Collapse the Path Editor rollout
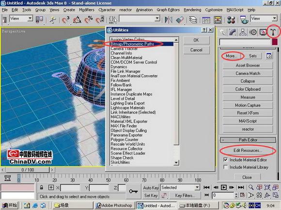Viewport: 281px width, 210px height. [x=248, y=140]
